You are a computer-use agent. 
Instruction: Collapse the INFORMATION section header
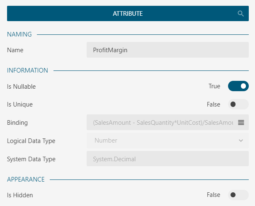point(27,70)
